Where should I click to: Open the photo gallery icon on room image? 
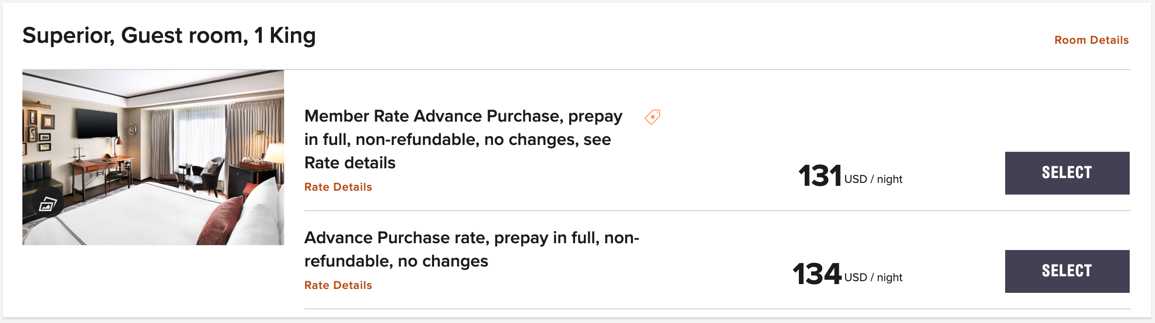tap(47, 204)
